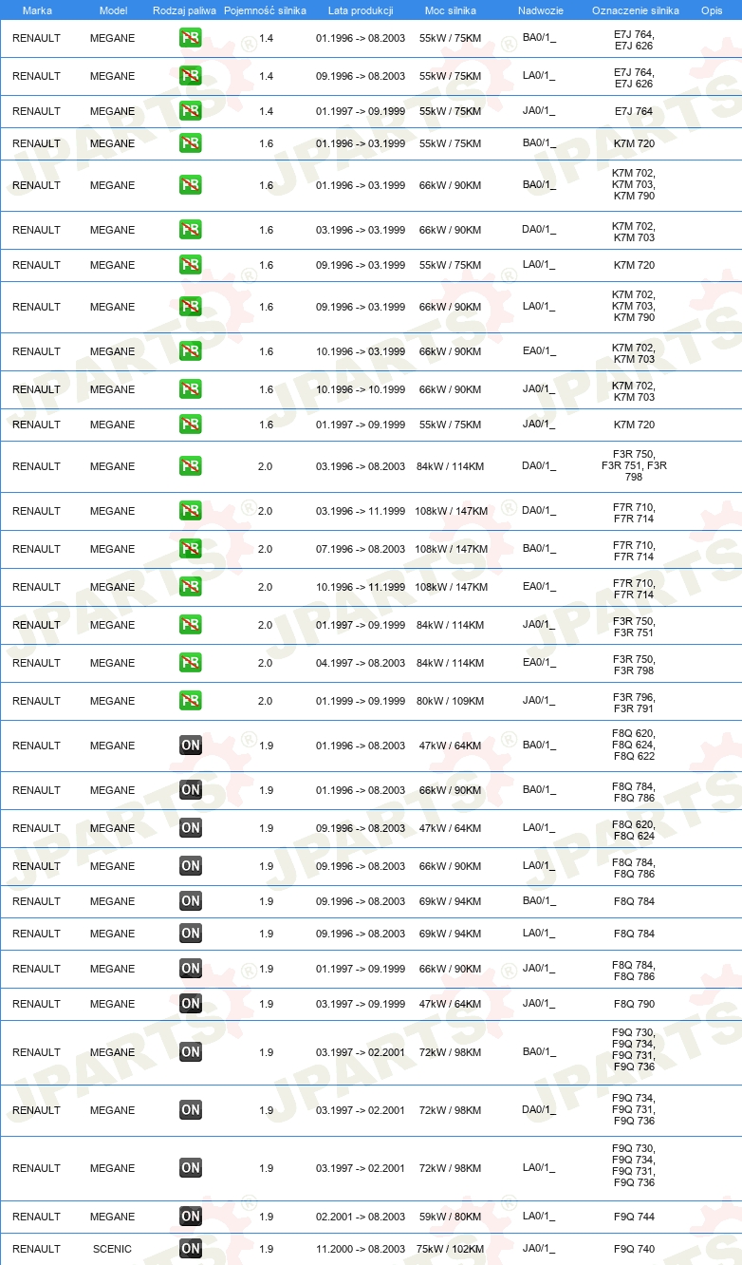The image size is (742, 1265).
Task: Click the diesel ON icon in the F8Q 622 row
Action: (x=190, y=746)
